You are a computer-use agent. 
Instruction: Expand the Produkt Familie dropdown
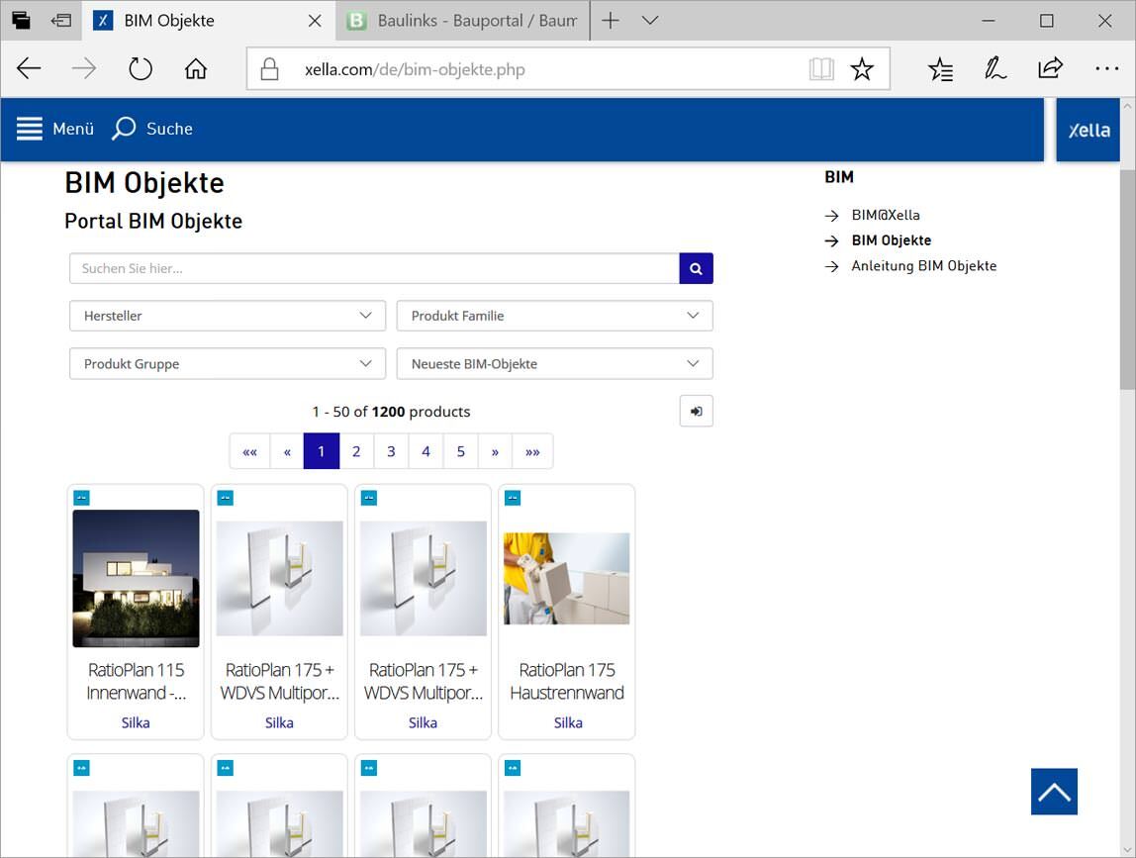click(x=555, y=316)
